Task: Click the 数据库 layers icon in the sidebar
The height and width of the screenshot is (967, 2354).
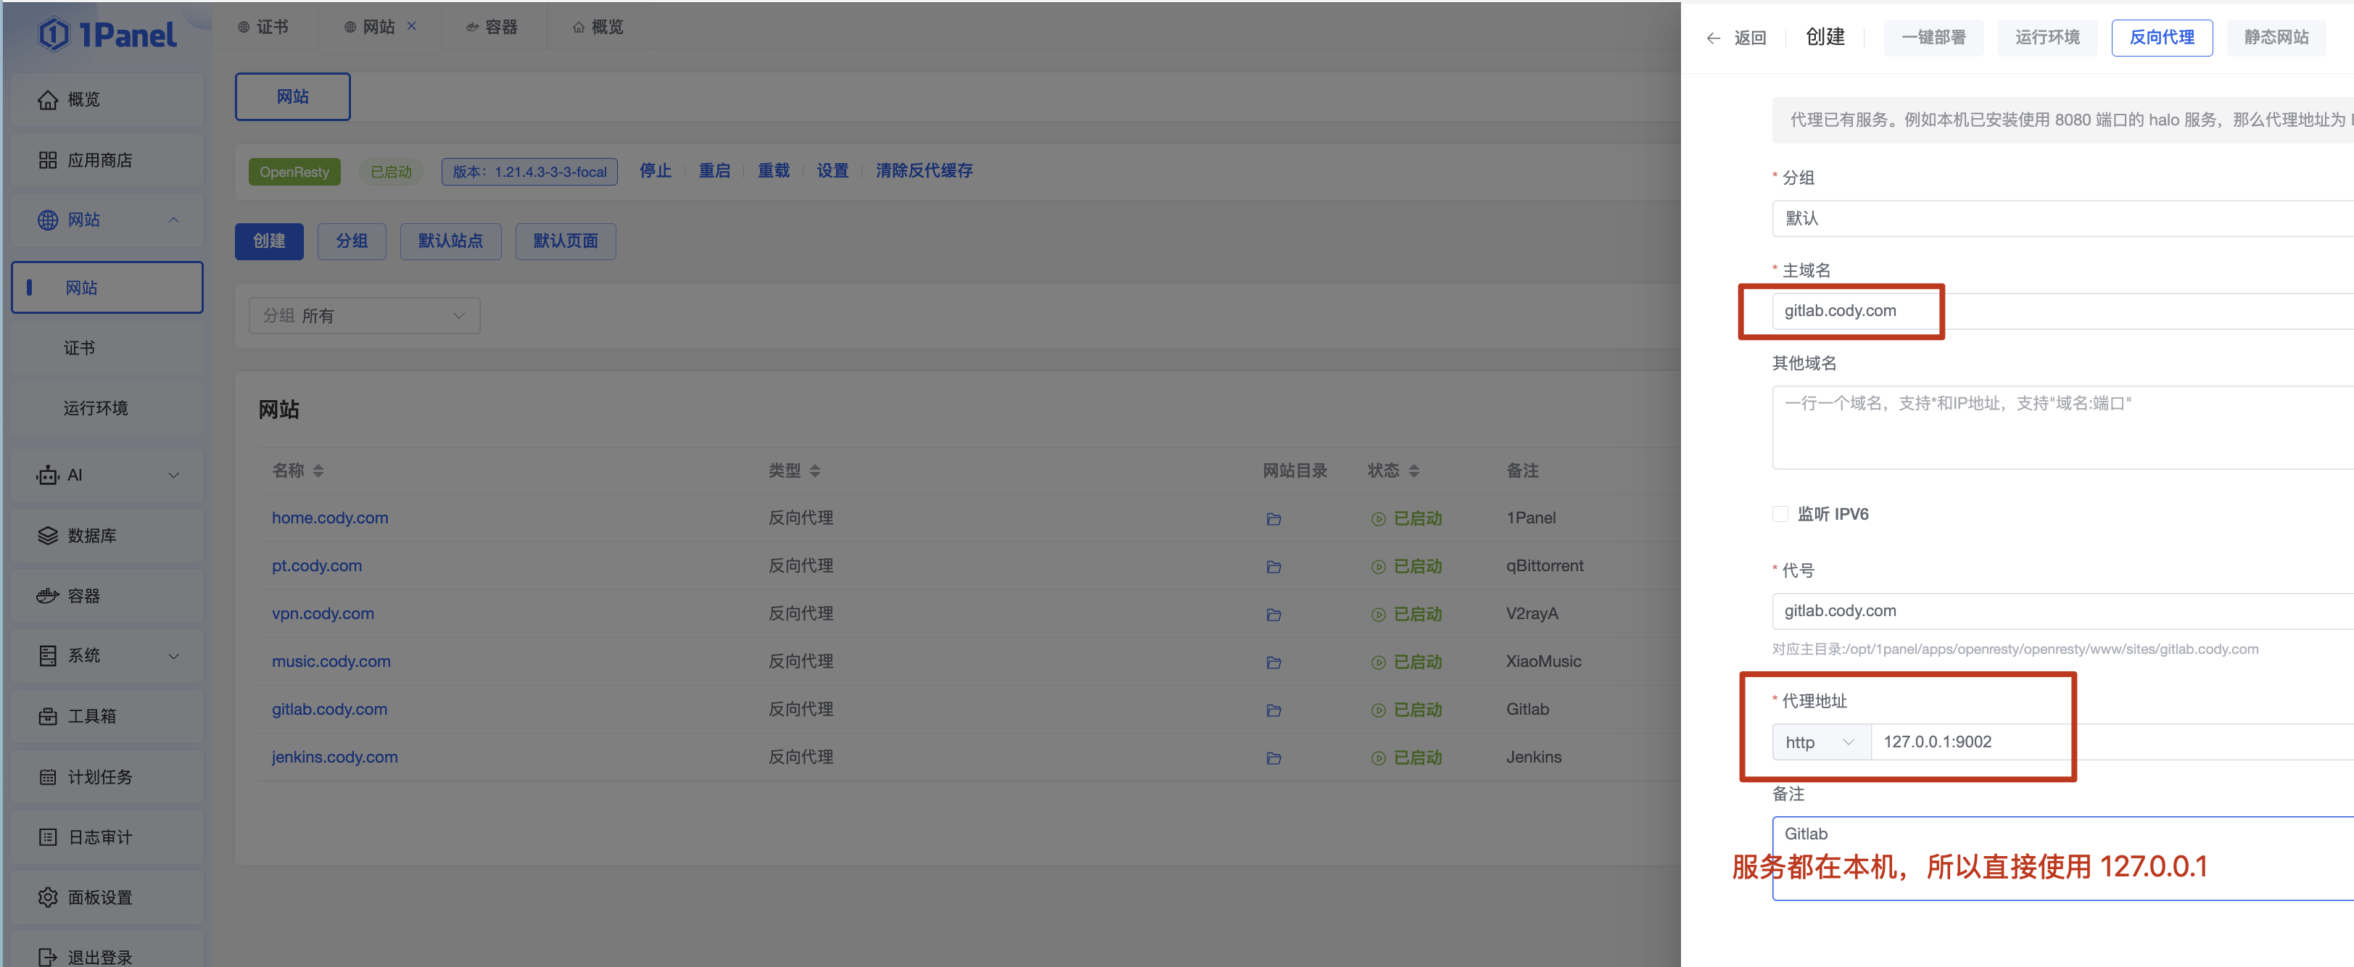Action: (48, 536)
